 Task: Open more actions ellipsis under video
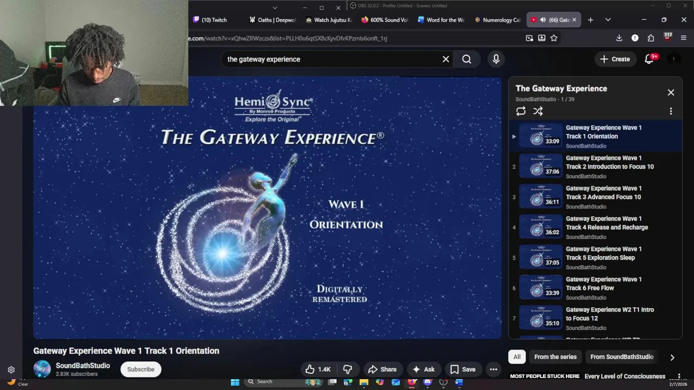493,369
